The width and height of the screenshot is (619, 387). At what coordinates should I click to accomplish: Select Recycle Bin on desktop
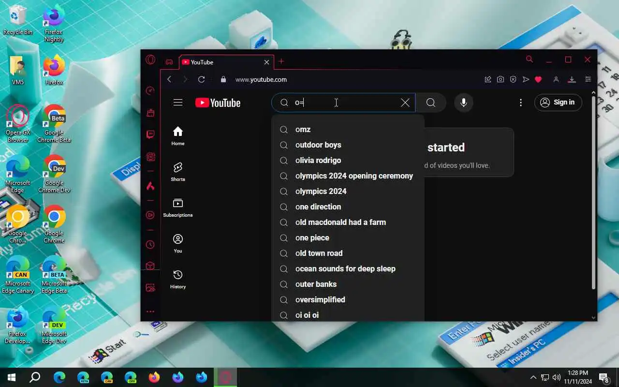click(18, 20)
